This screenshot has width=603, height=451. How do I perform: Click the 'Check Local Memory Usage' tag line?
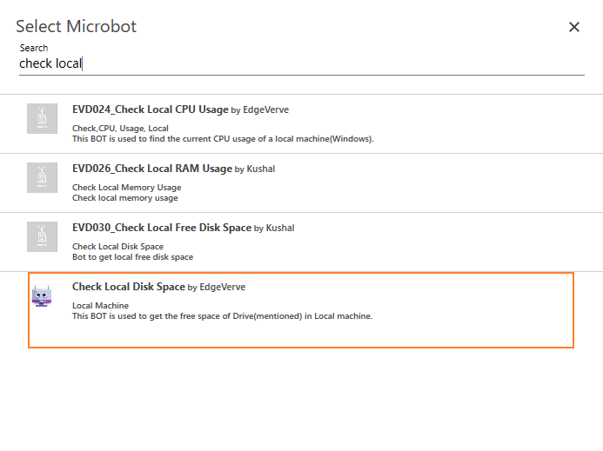tap(126, 188)
